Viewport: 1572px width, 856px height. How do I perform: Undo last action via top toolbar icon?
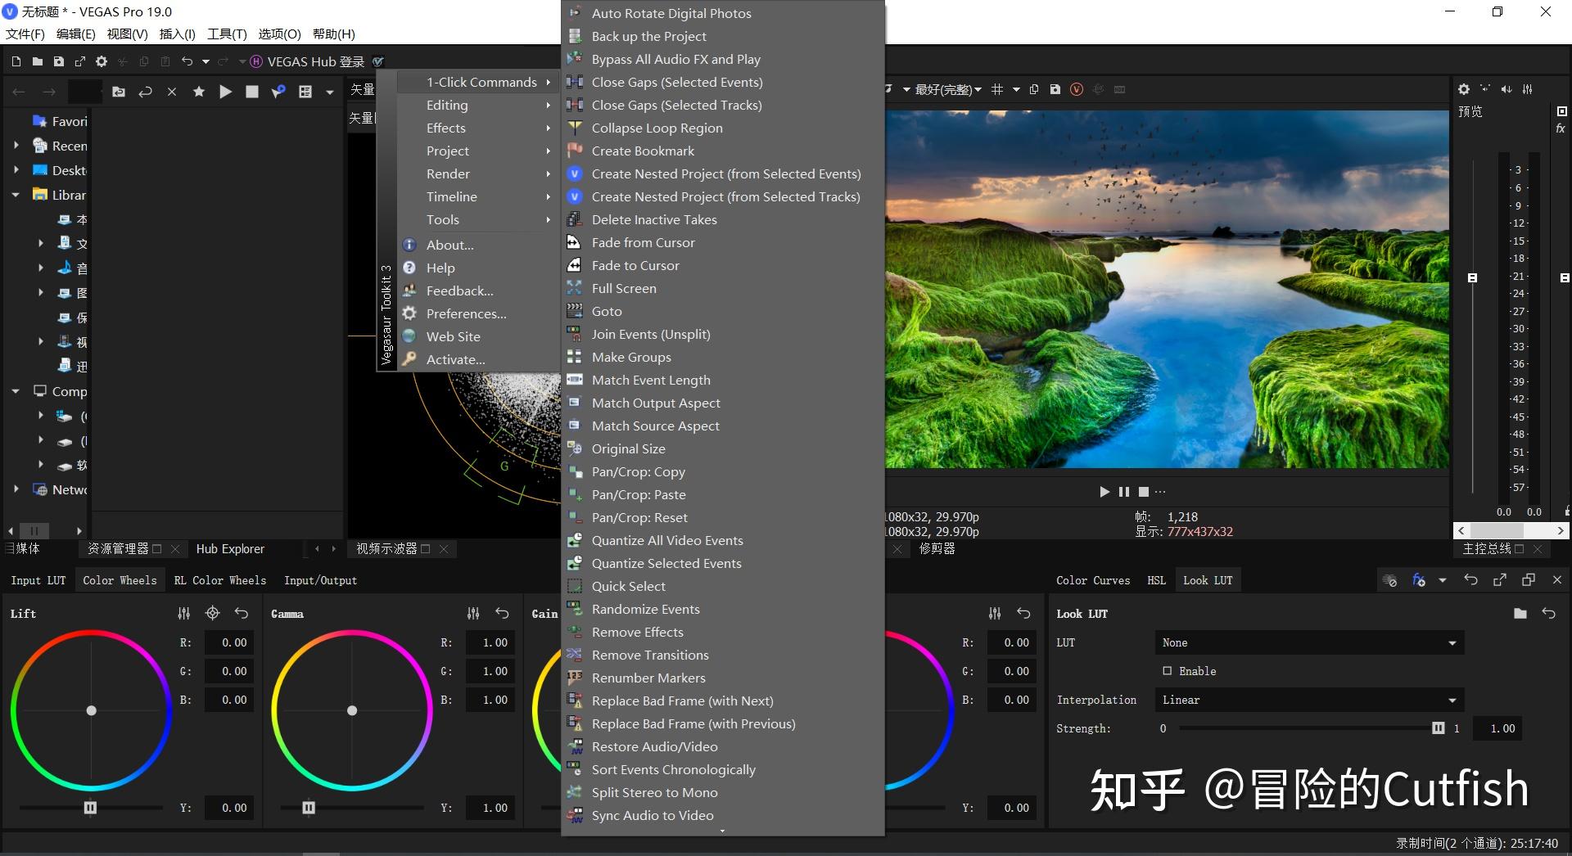tap(187, 61)
